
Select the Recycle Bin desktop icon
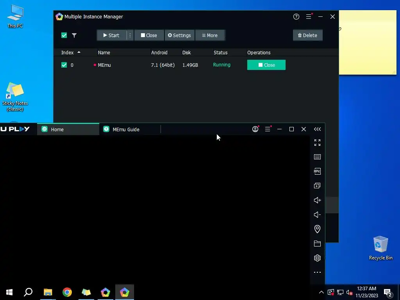coord(380,248)
